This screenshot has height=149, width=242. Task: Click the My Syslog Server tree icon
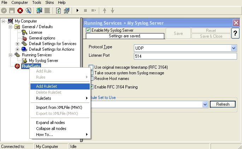(x=24, y=61)
